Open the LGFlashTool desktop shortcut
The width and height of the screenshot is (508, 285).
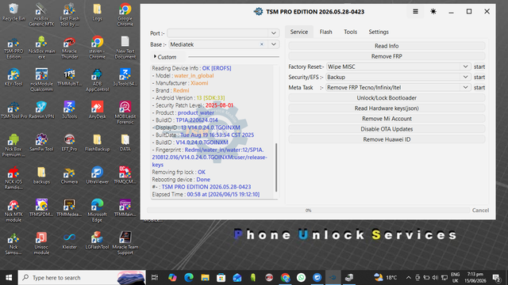click(x=97, y=241)
